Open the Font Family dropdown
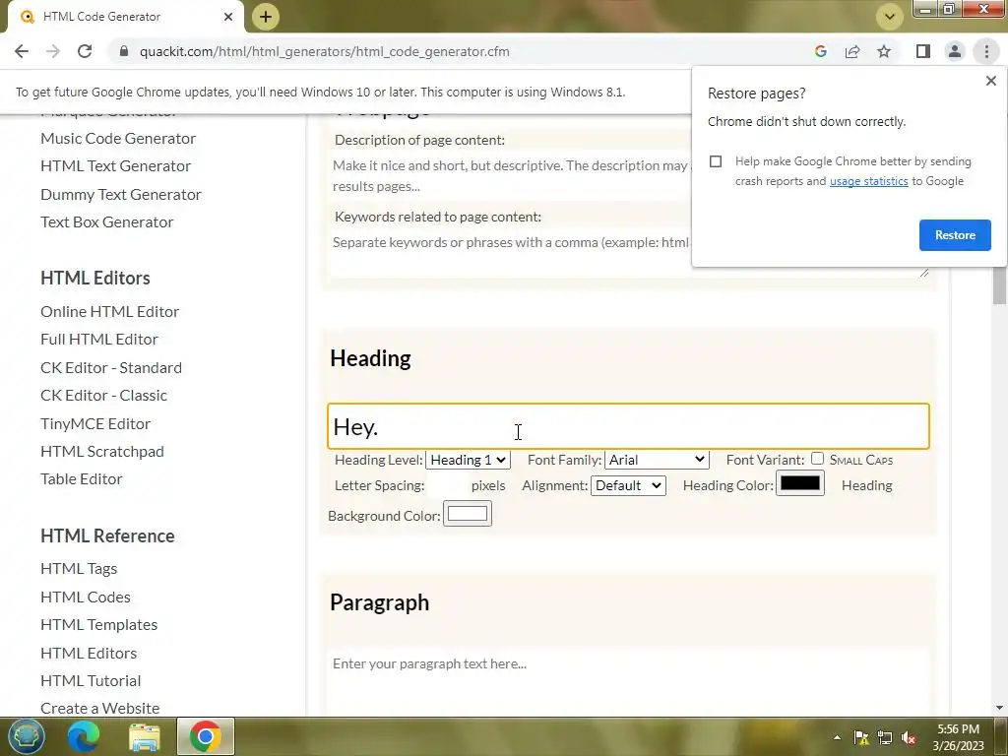1008x756 pixels. (657, 460)
